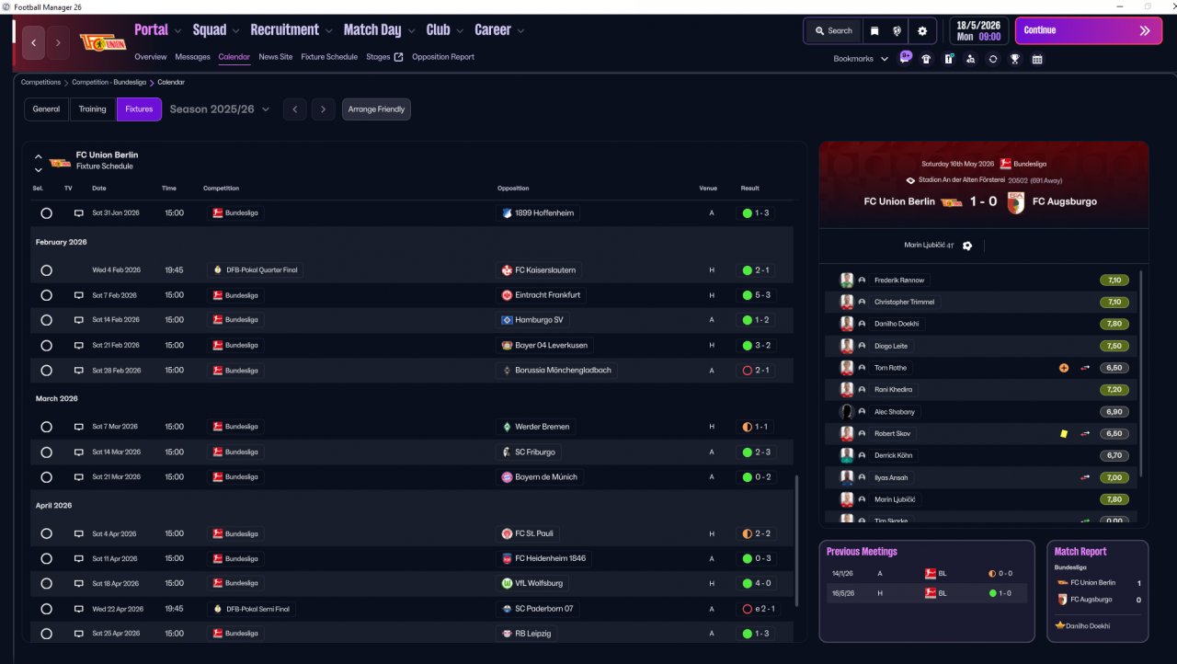Viewport: 1177px width, 664px height.
Task: Click the FC Augsburgo crest in match header
Action: [x=1015, y=202]
